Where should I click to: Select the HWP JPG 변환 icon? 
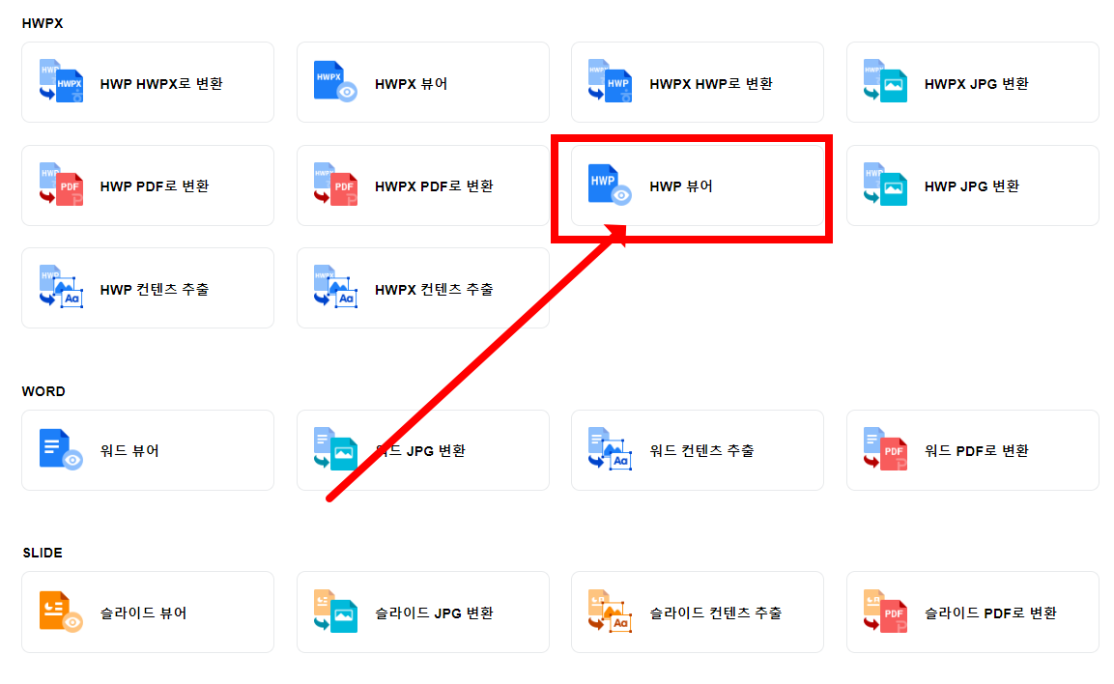(x=884, y=185)
